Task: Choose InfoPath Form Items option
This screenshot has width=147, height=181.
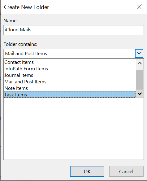Action: click(70, 69)
